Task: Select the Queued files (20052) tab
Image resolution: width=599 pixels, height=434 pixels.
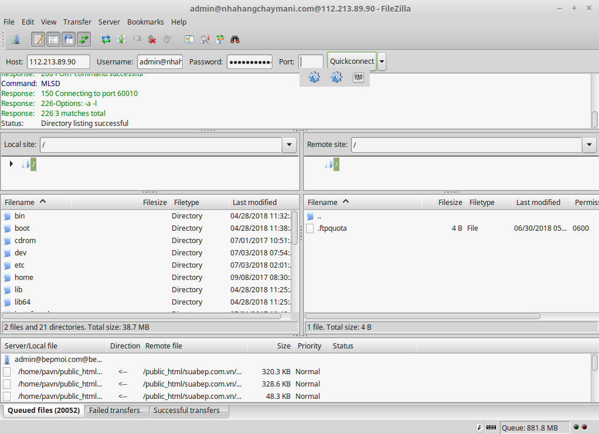Action: tap(44, 411)
